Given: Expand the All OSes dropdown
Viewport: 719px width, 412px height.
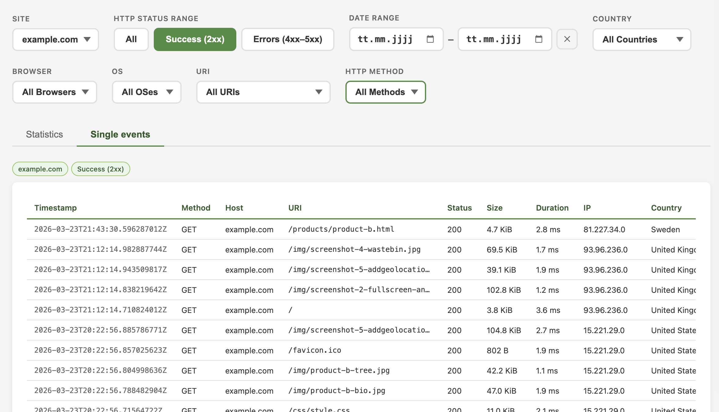Looking at the screenshot, I should pyautogui.click(x=147, y=92).
